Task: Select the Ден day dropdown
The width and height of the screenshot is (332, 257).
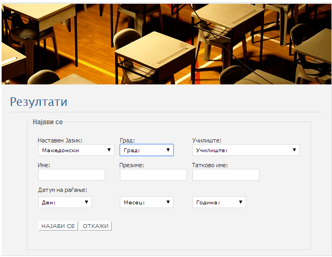Action: tap(64, 202)
